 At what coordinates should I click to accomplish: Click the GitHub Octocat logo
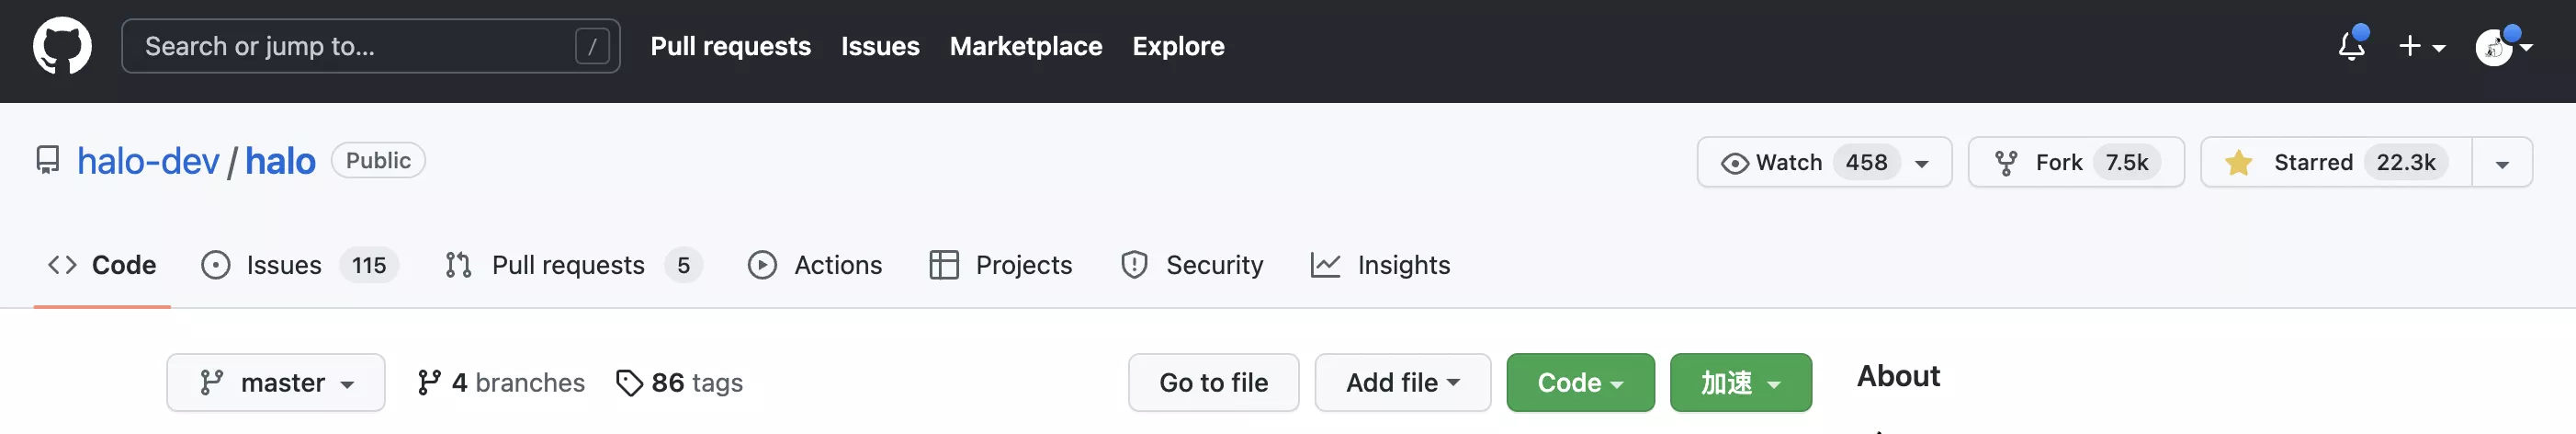coord(62,46)
